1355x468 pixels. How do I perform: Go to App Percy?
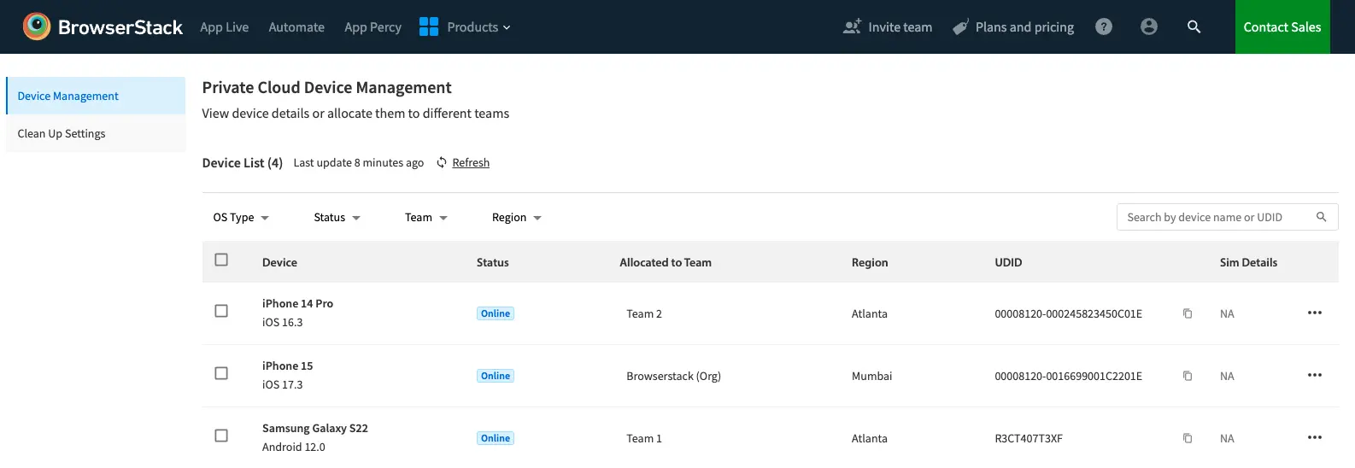[x=372, y=27]
